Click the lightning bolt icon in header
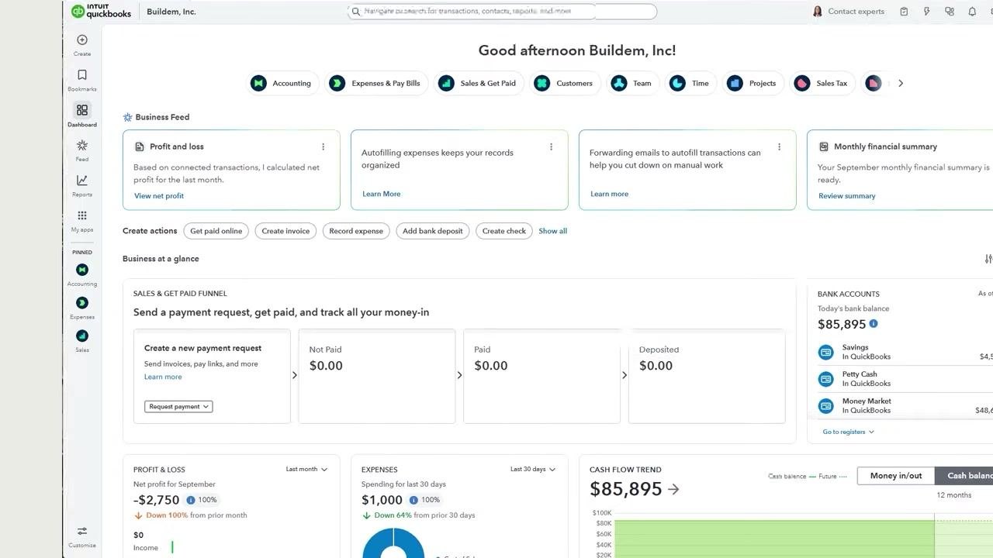The height and width of the screenshot is (558, 993). 926,12
